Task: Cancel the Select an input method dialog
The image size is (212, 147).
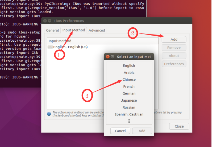Action: 120,131
